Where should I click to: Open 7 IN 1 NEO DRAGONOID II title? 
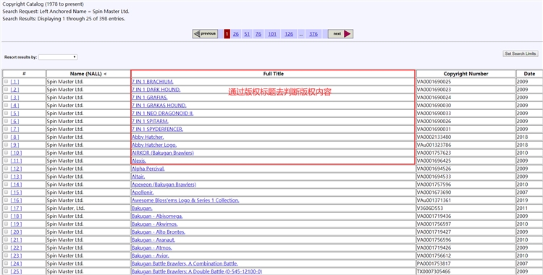point(162,113)
